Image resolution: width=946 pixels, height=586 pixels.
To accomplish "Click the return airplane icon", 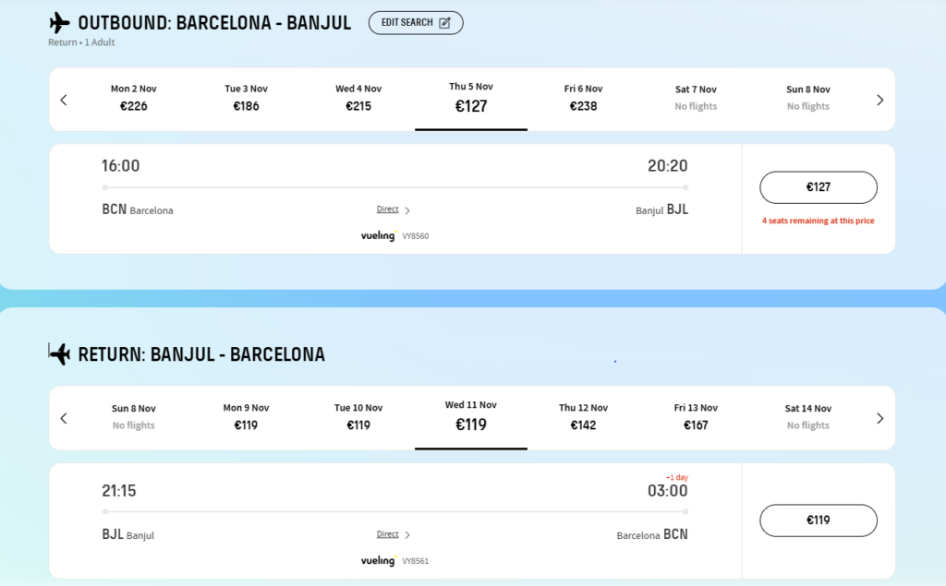I will click(x=59, y=353).
